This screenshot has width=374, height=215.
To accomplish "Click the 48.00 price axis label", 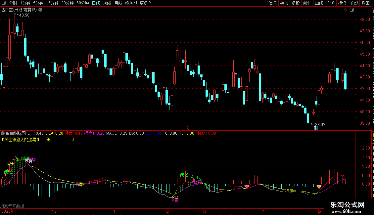I will click(365, 19).
